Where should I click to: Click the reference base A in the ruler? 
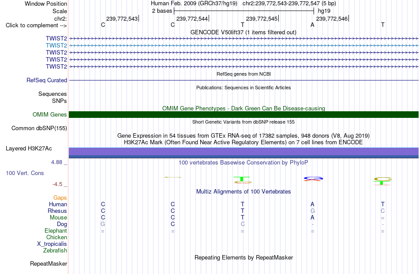(x=312, y=25)
